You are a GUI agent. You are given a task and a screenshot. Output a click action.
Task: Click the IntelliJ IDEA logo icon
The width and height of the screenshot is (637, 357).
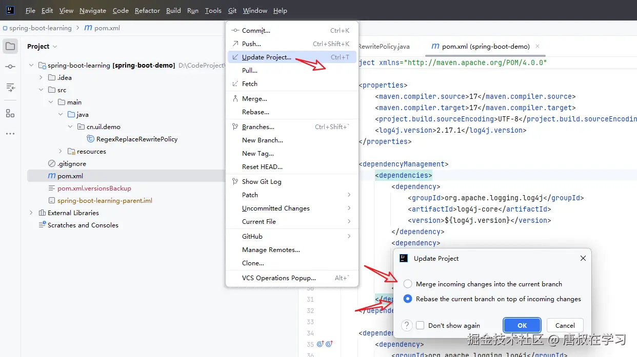coord(10,10)
